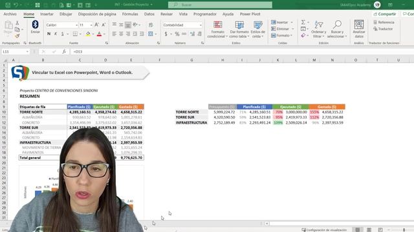Center text horizontally
The image size is (414, 232).
(x=121, y=34)
